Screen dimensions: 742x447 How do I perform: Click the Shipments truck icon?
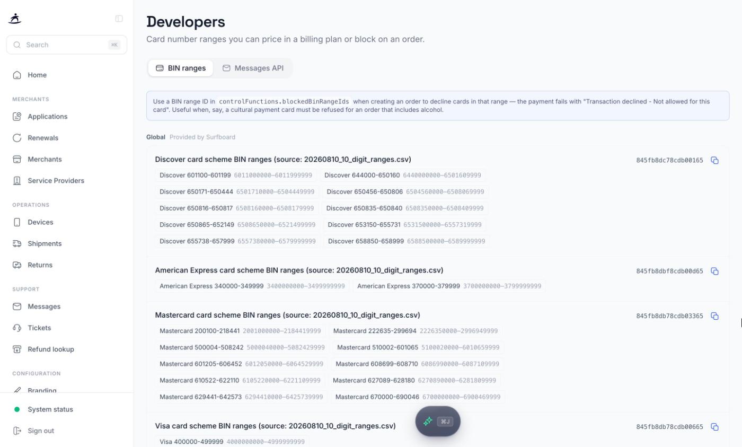17,243
